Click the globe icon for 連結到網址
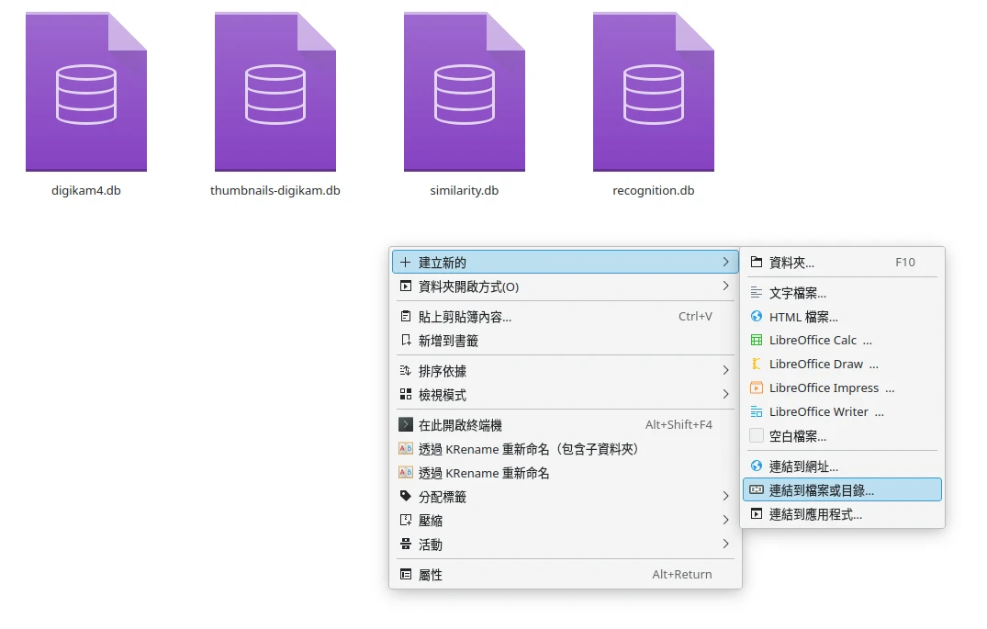The image size is (987, 629). [756, 466]
